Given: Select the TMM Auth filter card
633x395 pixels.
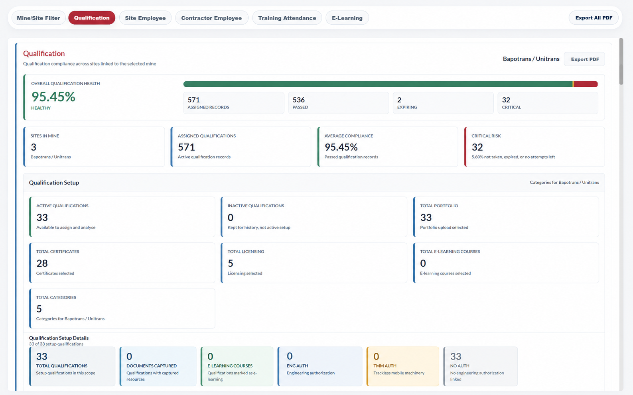Looking at the screenshot, I should pyautogui.click(x=403, y=366).
